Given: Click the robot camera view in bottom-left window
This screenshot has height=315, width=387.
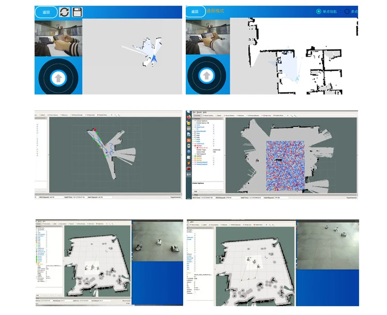Looking at the screenshot, I should (157, 241).
